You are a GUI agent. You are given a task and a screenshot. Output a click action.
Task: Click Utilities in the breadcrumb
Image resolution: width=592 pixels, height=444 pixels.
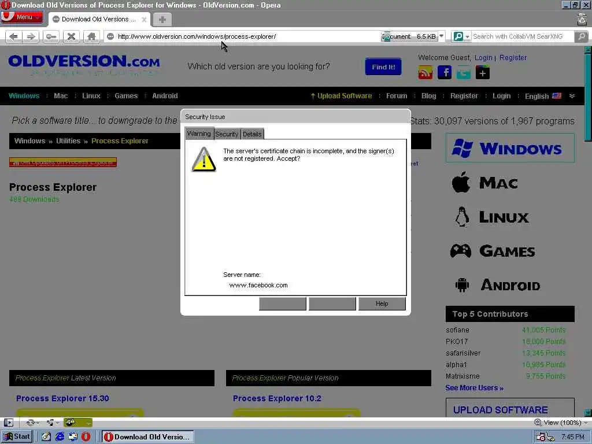68,141
